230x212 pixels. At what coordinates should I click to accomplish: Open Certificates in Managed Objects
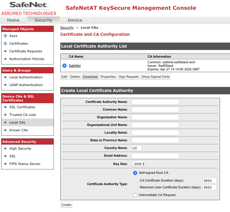pos(19,43)
